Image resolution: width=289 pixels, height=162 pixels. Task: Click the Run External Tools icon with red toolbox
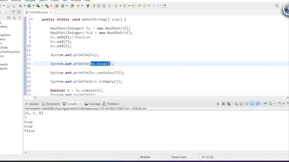tap(47, 6)
